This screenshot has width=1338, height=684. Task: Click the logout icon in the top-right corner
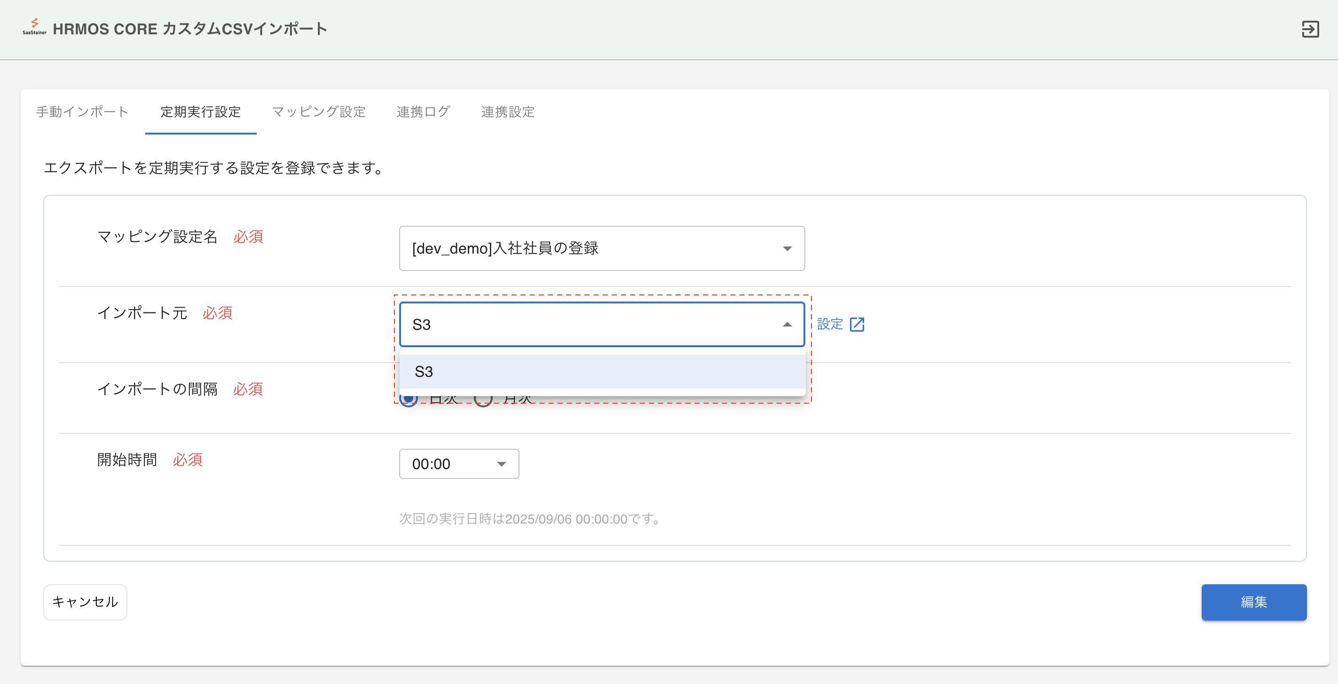1310,29
